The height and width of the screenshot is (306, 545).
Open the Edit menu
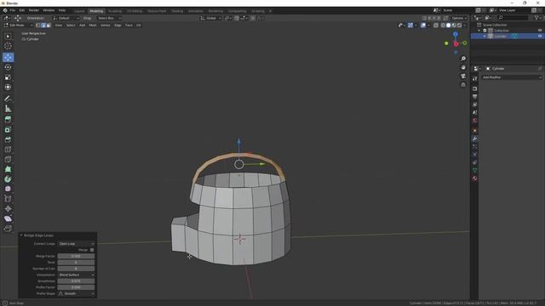(22, 10)
